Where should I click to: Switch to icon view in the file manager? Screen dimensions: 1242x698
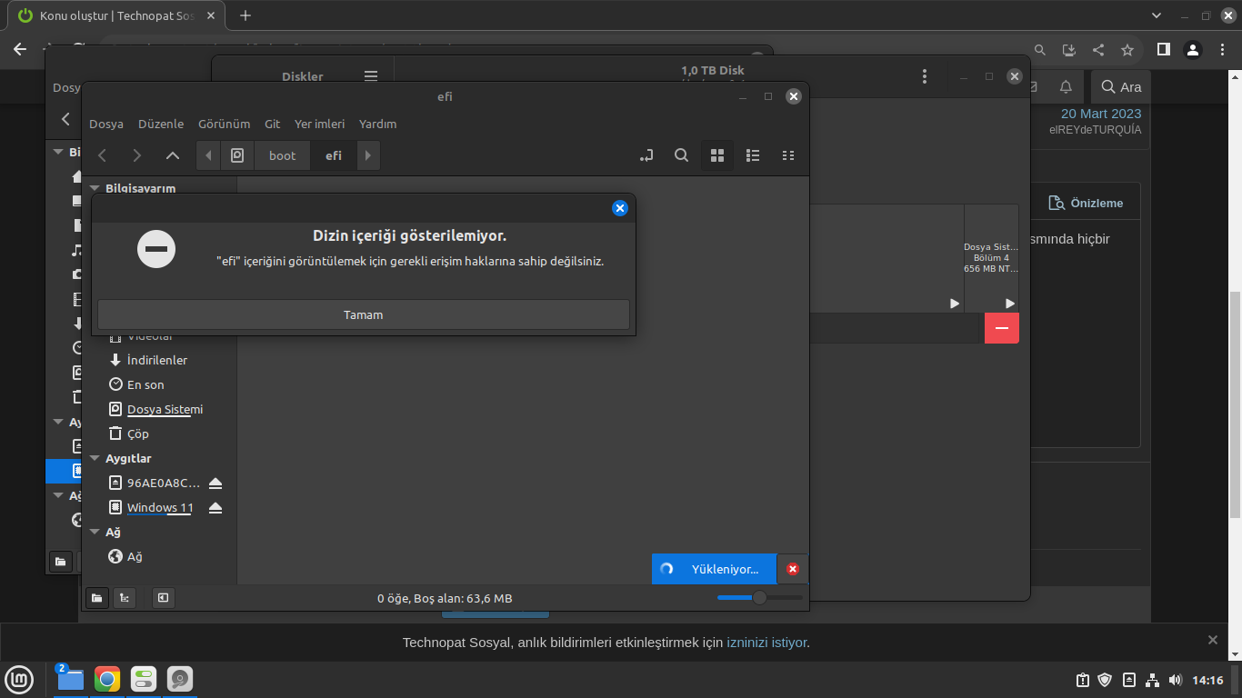tap(716, 155)
